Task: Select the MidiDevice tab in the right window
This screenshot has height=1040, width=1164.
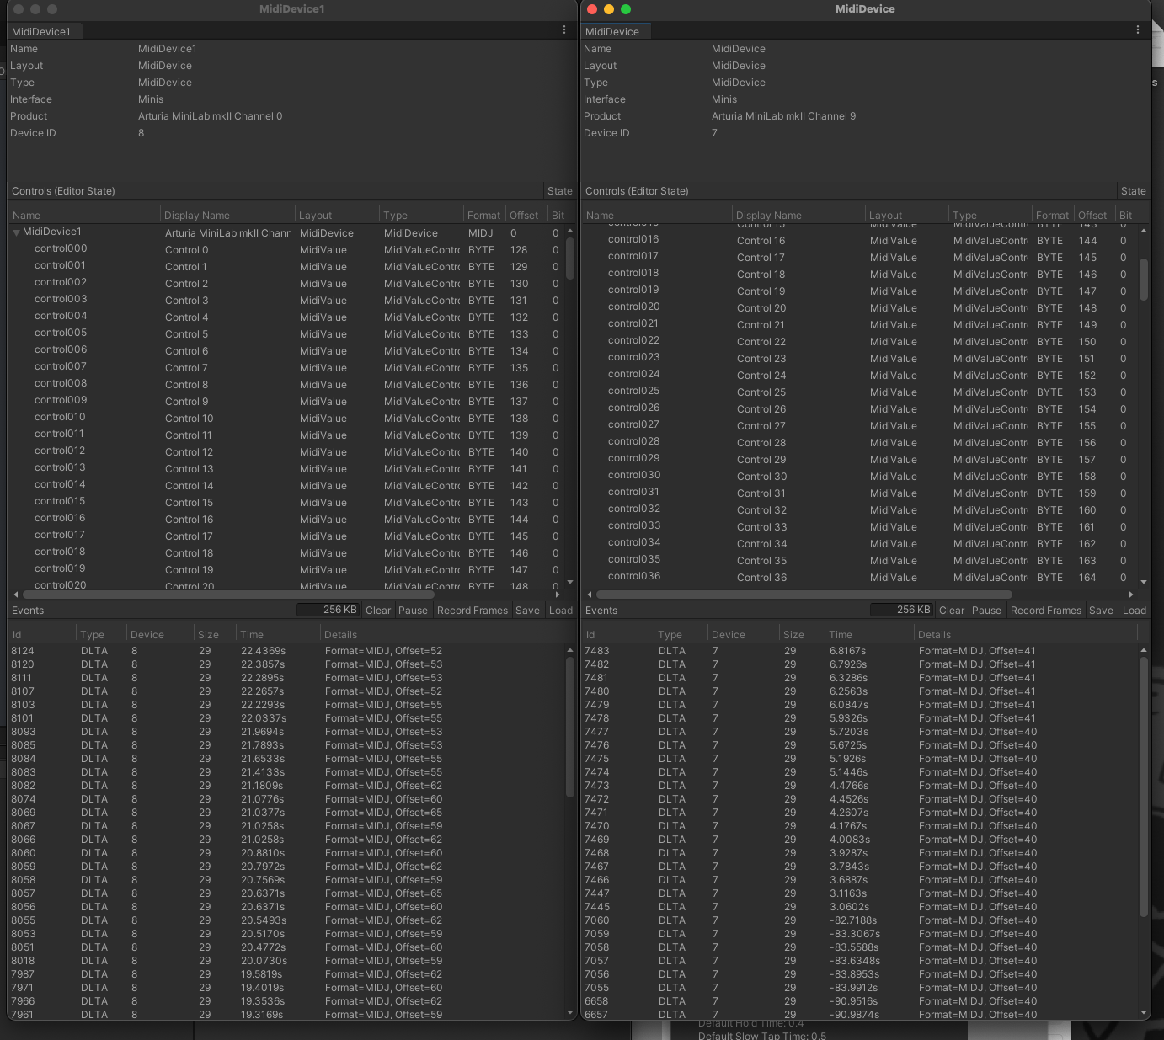Action: pos(615,31)
